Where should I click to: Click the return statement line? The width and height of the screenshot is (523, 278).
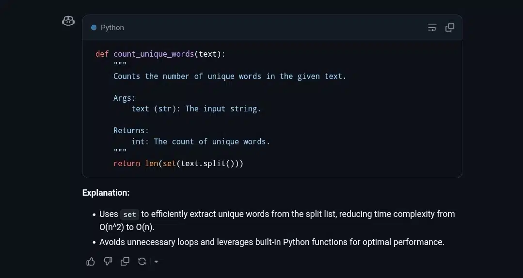click(178, 163)
